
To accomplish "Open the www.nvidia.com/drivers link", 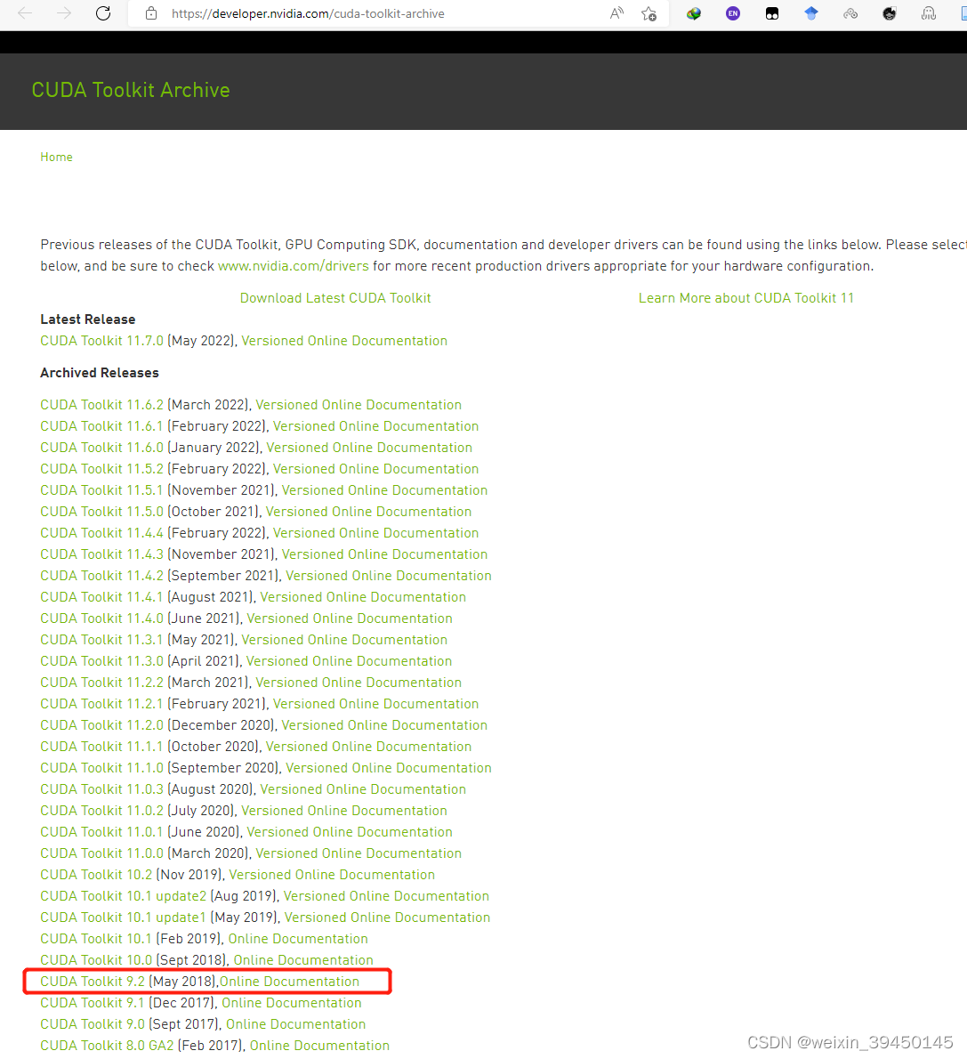I will (x=293, y=266).
